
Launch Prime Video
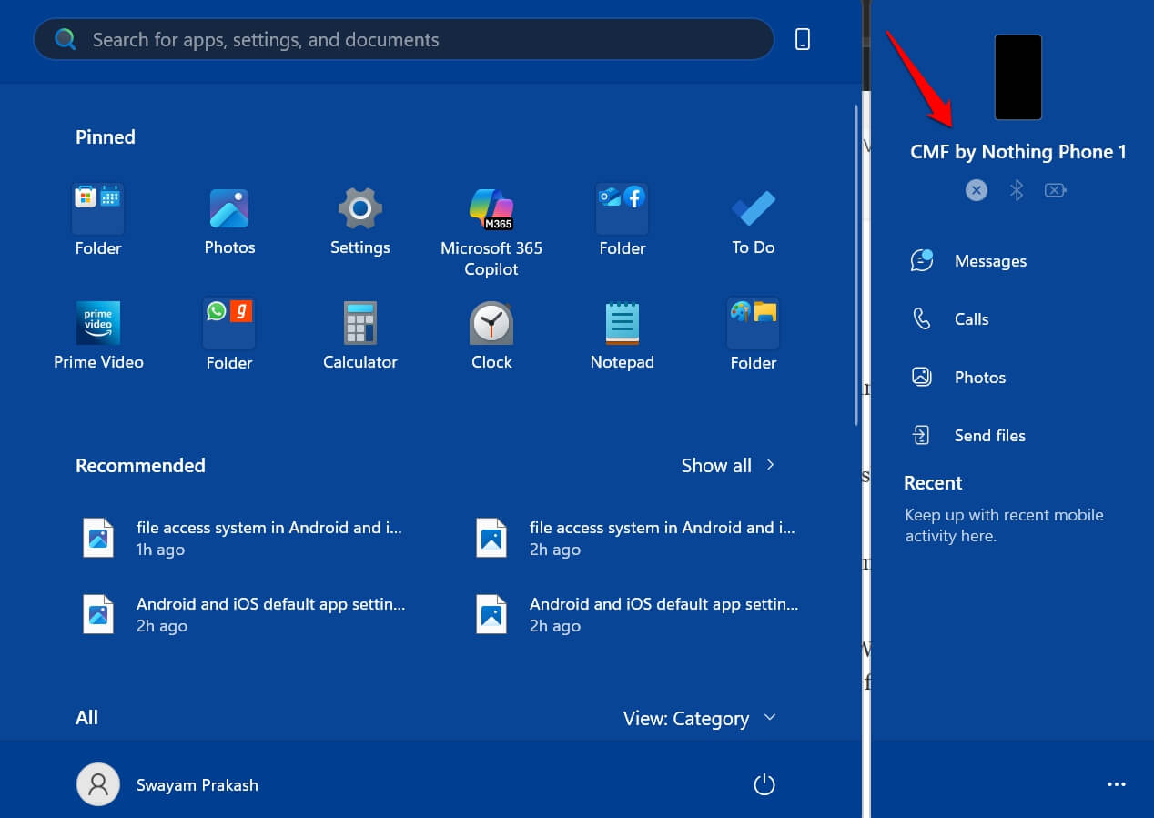click(97, 323)
